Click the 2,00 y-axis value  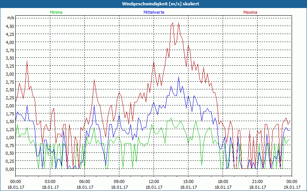pyautogui.click(x=11, y=106)
